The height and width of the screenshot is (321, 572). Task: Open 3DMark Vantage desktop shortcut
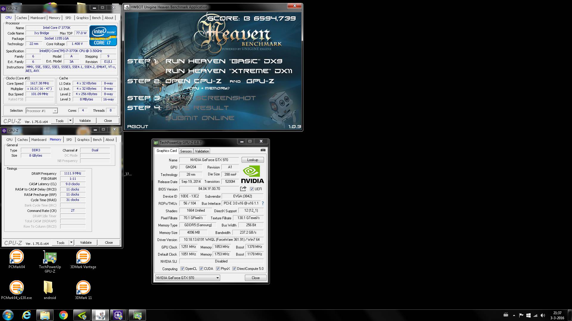click(x=83, y=259)
